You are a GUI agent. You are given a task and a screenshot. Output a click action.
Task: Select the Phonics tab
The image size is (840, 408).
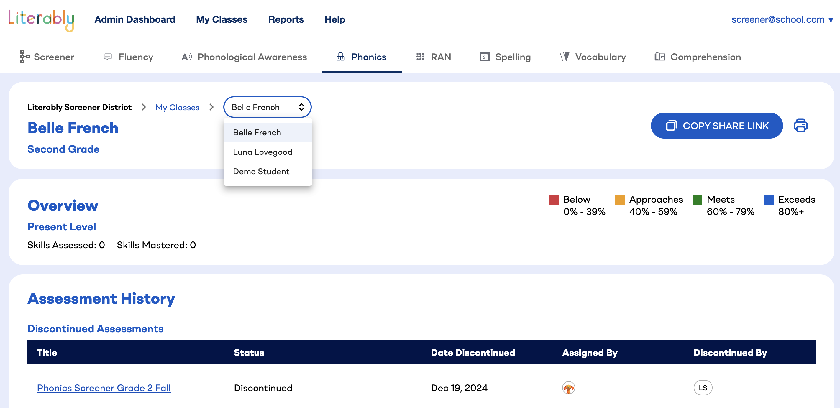coord(362,57)
